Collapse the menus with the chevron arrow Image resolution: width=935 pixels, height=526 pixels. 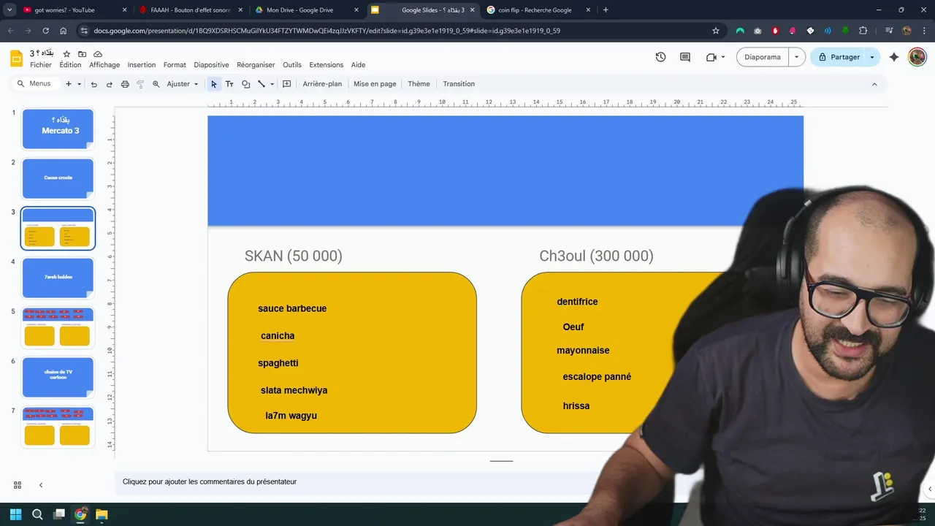click(x=874, y=84)
